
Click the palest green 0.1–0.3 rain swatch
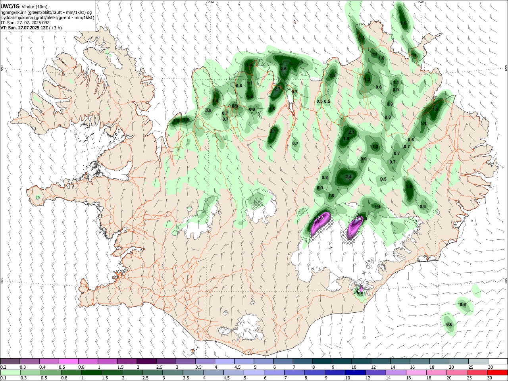10,372
